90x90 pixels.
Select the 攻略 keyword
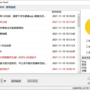click(x=84, y=71)
